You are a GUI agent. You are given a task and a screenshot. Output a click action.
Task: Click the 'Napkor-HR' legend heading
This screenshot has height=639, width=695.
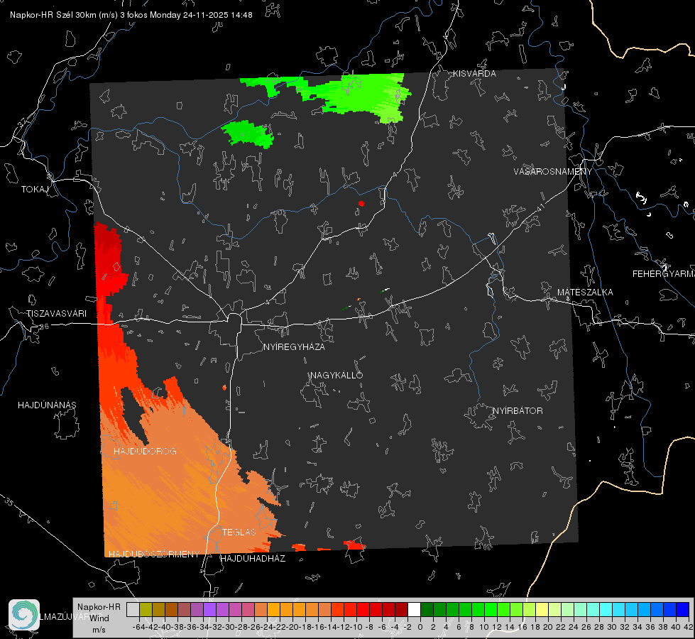99,607
